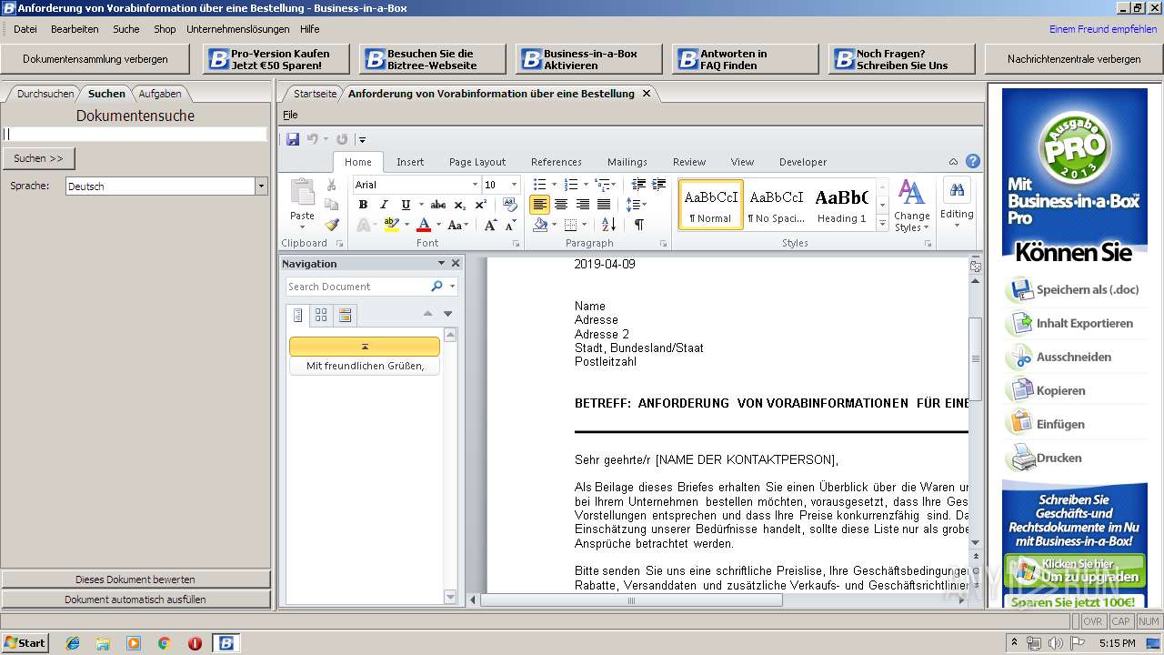Click the Format Painter brush icon
Viewport: 1164px width, 655px height.
[x=331, y=225]
